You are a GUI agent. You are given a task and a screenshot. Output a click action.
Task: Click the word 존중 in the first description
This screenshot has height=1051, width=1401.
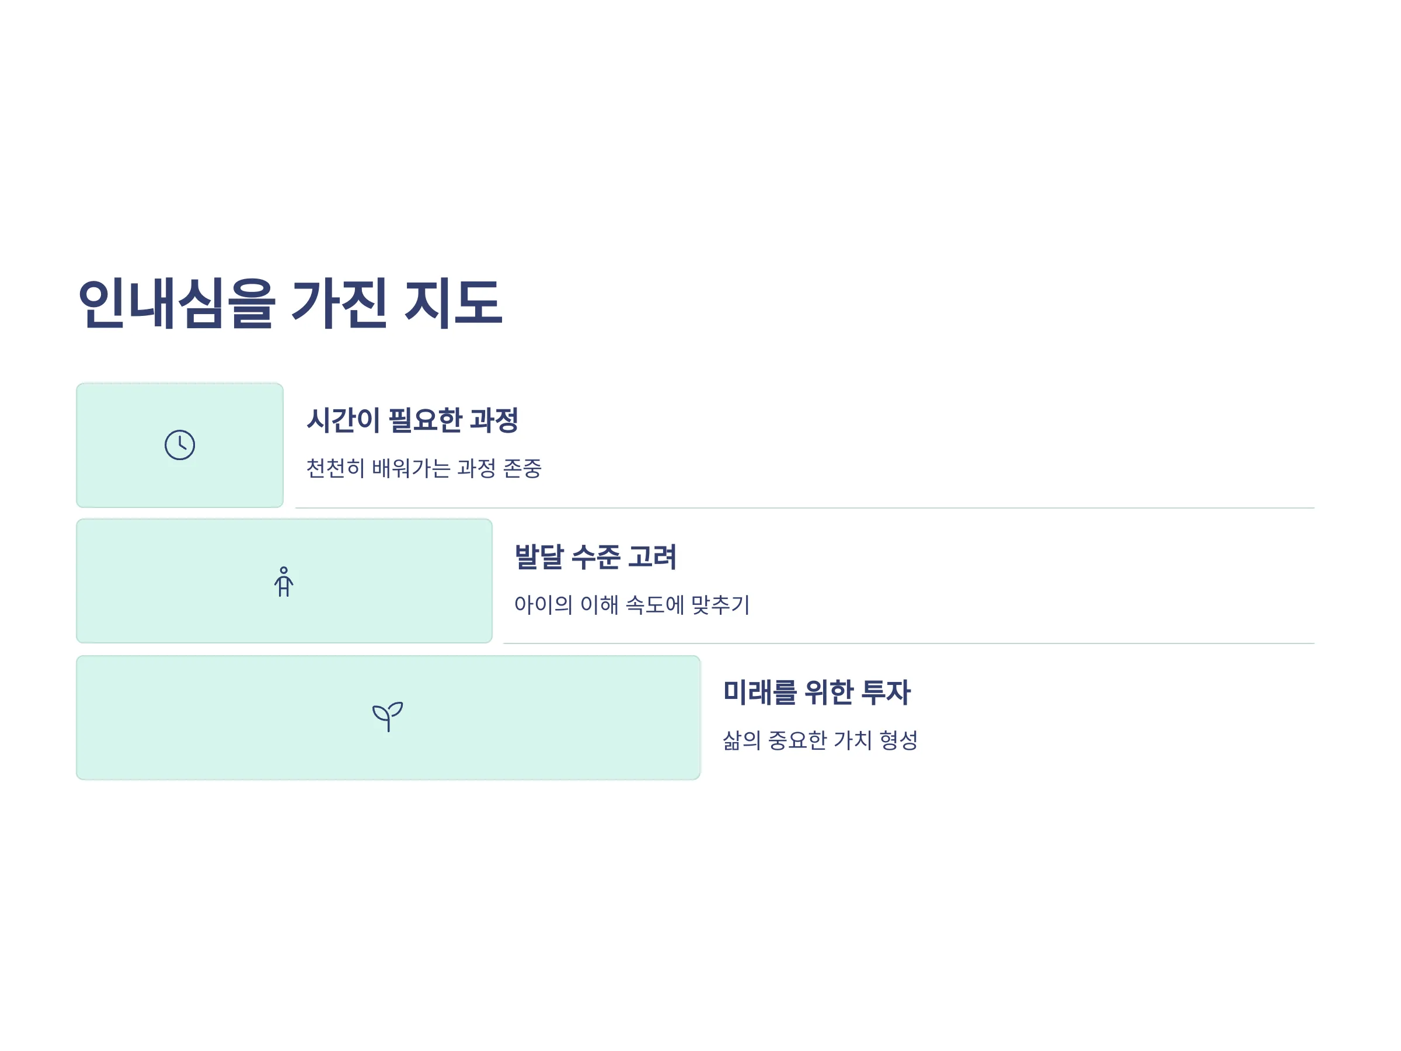tap(522, 468)
